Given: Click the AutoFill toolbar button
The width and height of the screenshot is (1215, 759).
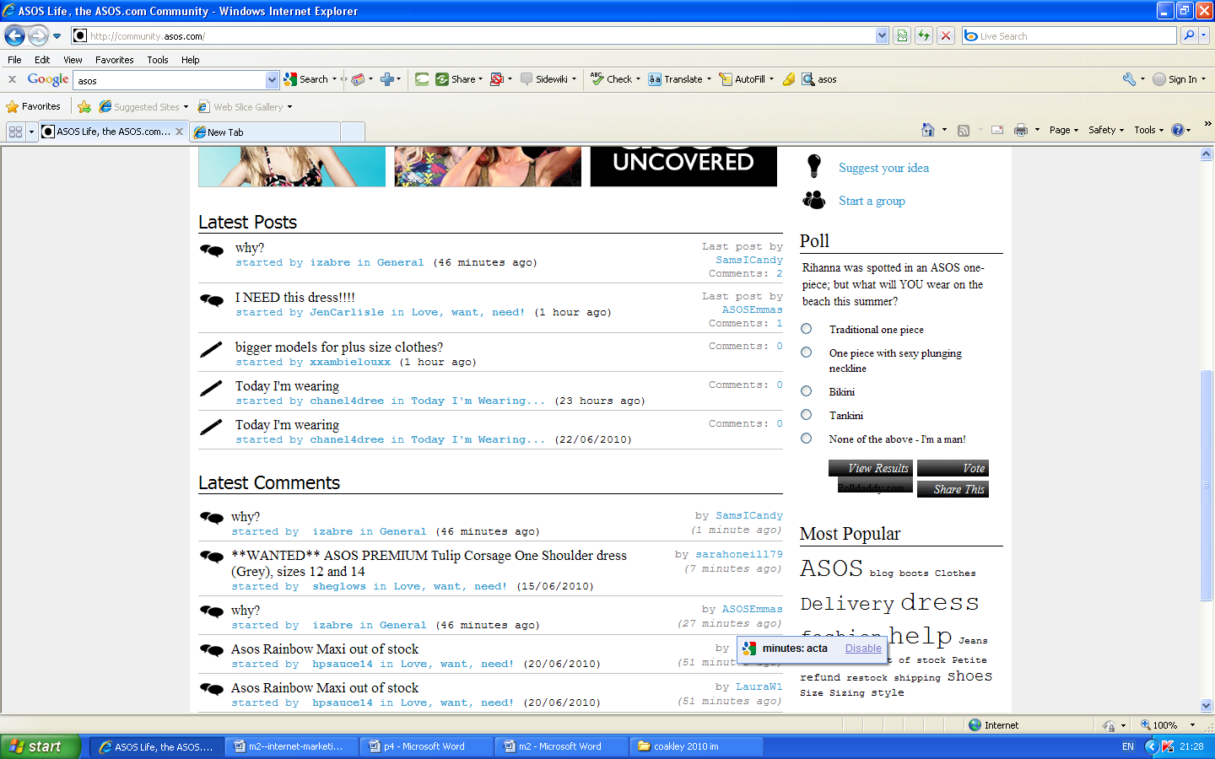Looking at the screenshot, I should (742, 79).
